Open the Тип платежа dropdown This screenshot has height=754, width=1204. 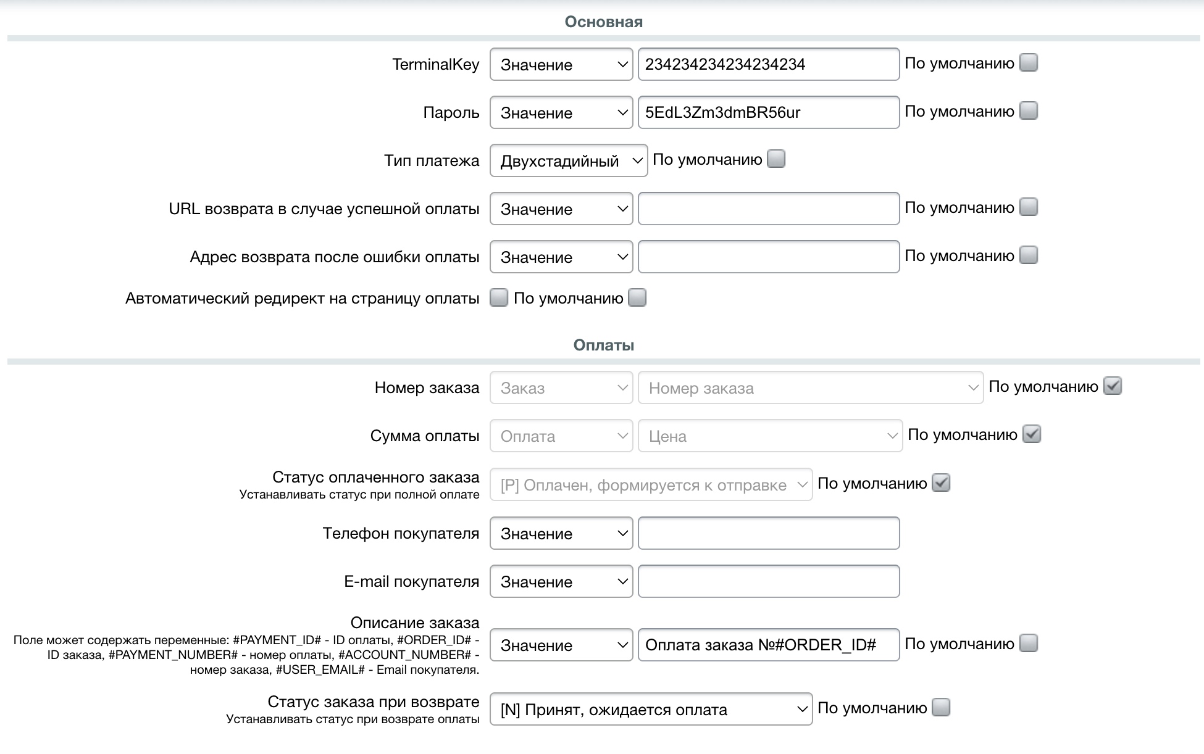pos(568,160)
